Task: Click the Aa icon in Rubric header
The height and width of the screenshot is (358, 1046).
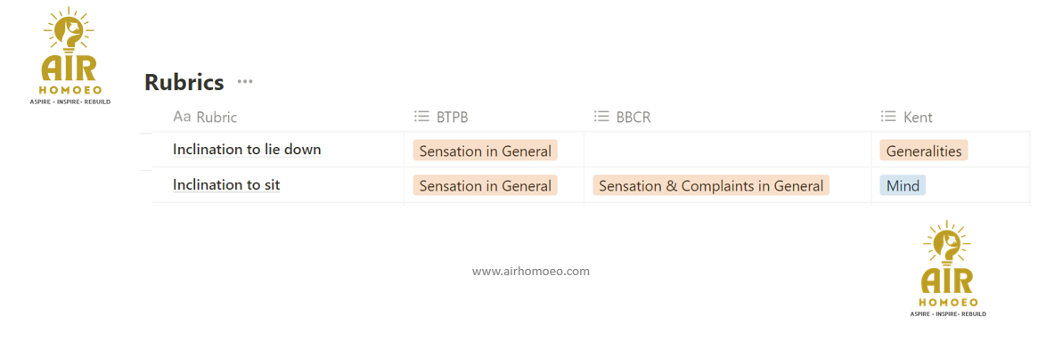Action: point(182,117)
